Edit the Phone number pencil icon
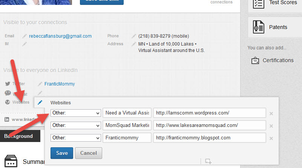 [x=134, y=36]
